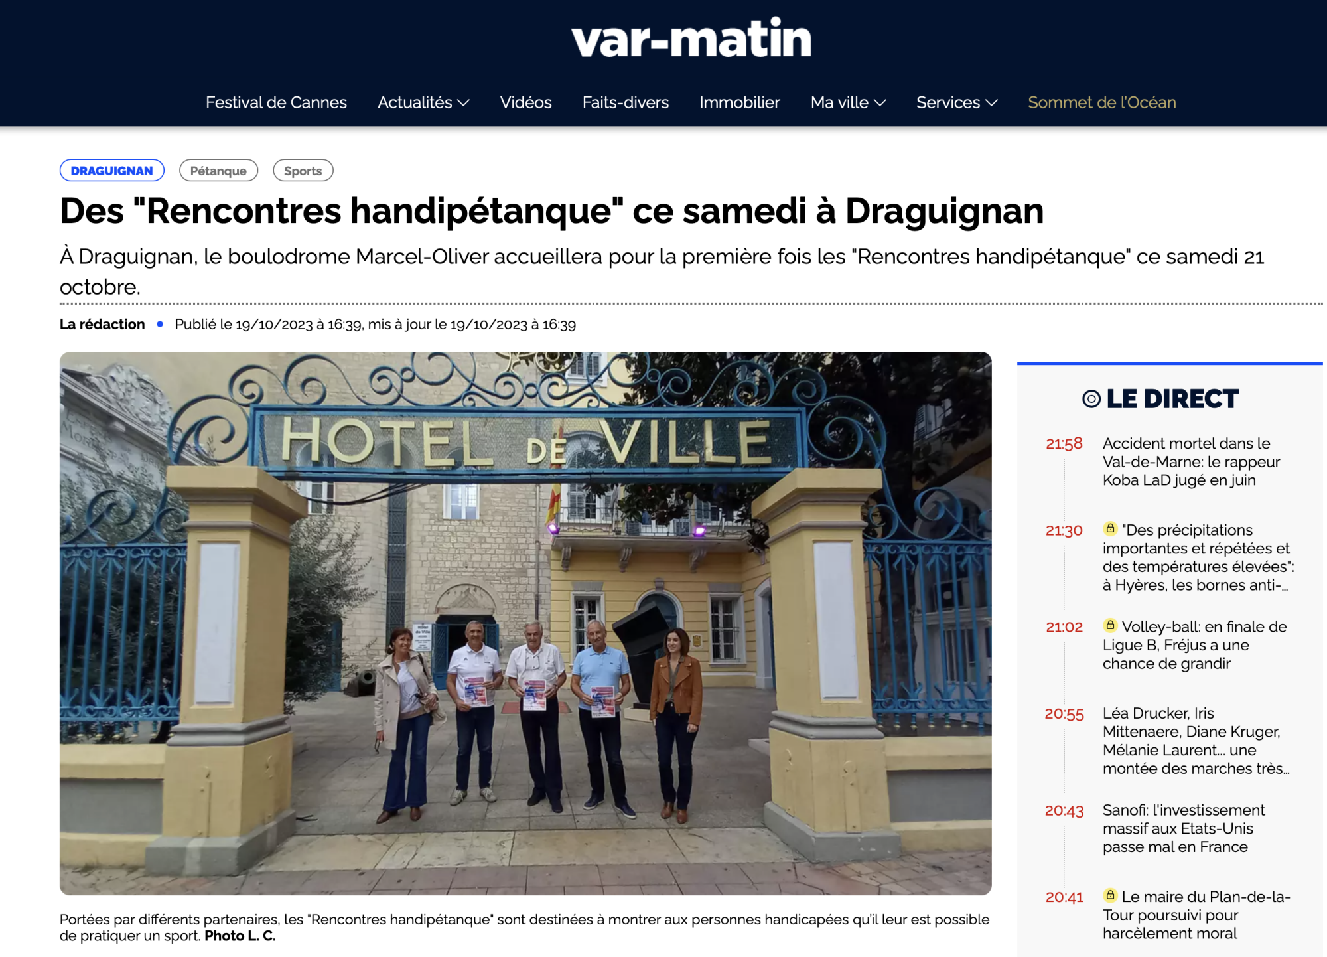The width and height of the screenshot is (1327, 957).
Task: Expand the Actualités dropdown chevron
Action: point(464,103)
